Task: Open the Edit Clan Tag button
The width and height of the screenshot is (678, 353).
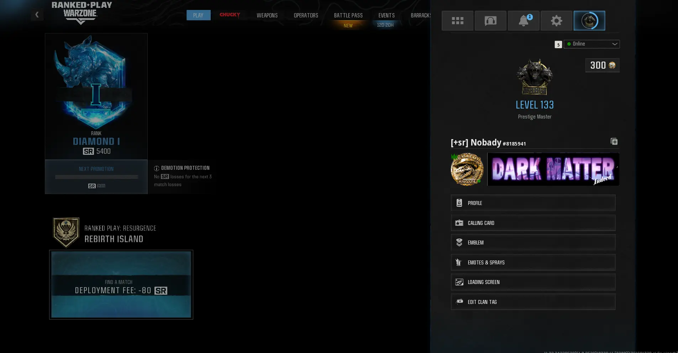Action: (x=533, y=302)
